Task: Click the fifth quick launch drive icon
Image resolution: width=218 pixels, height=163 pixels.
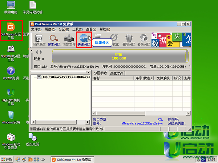Action: 43,159
